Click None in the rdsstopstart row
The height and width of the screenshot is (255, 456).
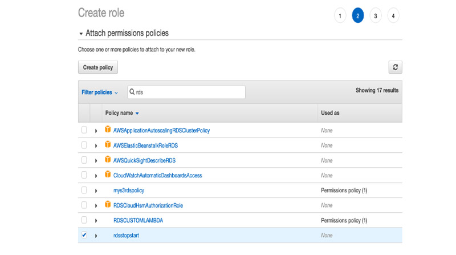pyautogui.click(x=327, y=236)
